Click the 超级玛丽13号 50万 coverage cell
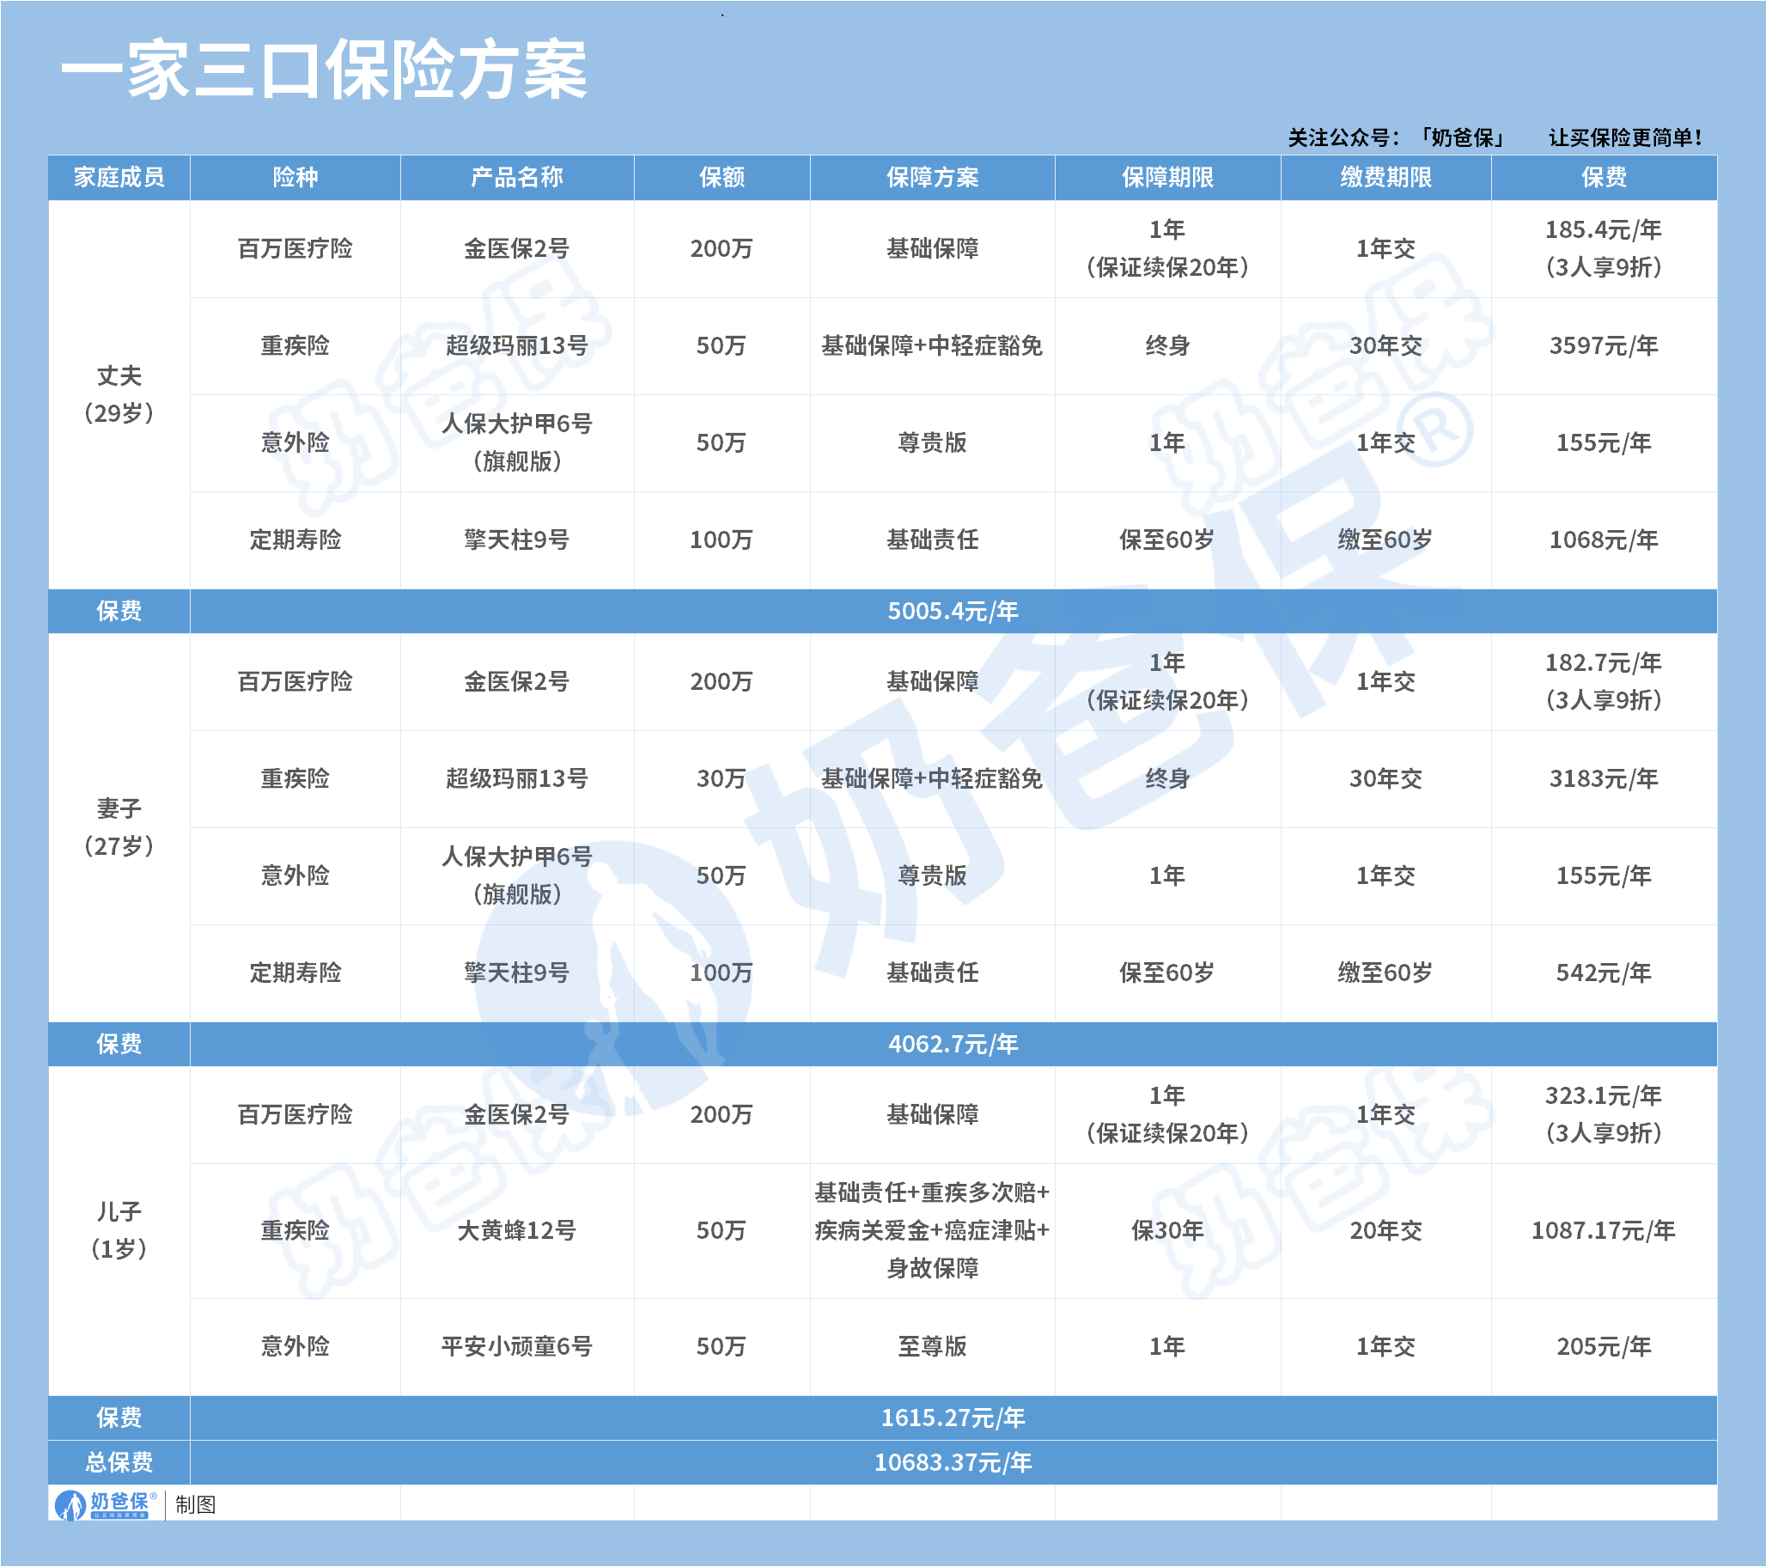This screenshot has height=1567, width=1766. click(x=721, y=345)
